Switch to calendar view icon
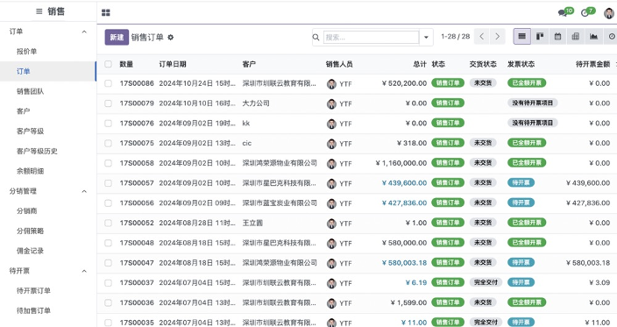Viewport: 617px width, 327px height. pyautogui.click(x=557, y=37)
